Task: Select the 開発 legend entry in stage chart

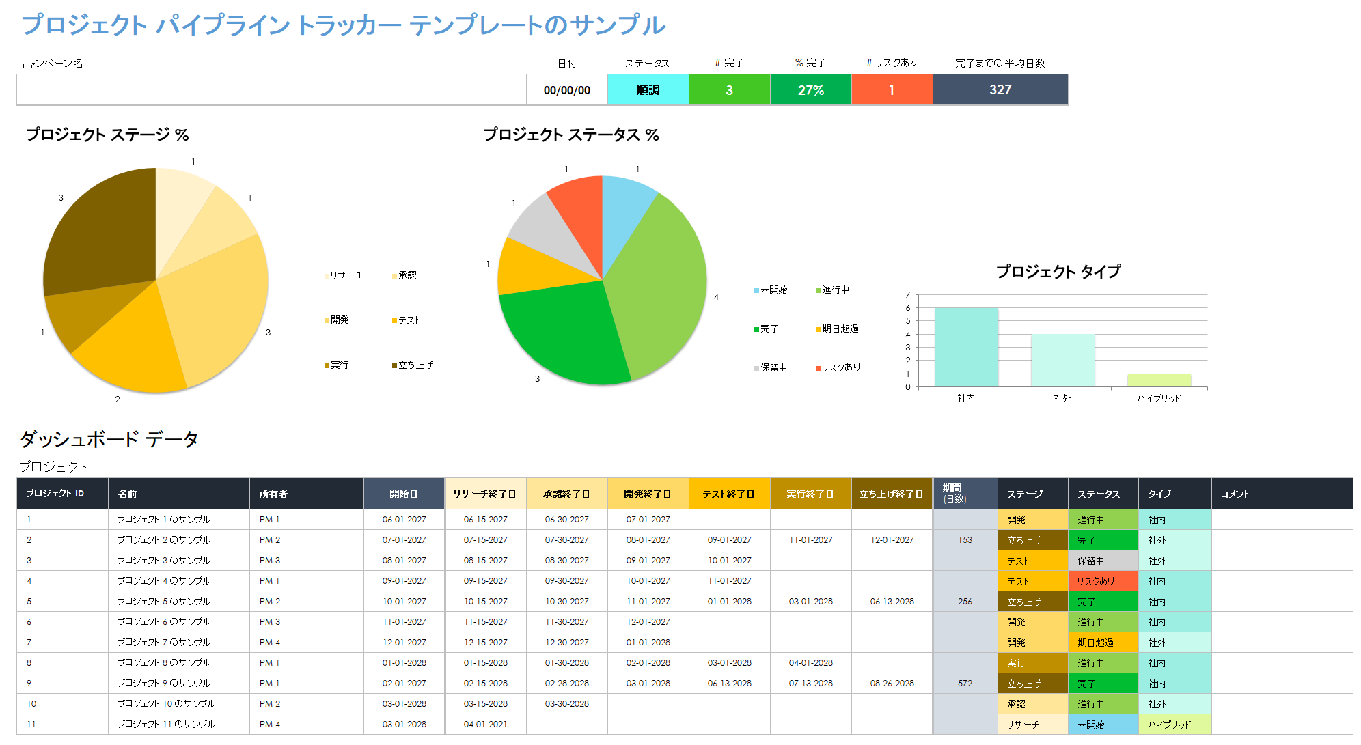Action: (337, 320)
